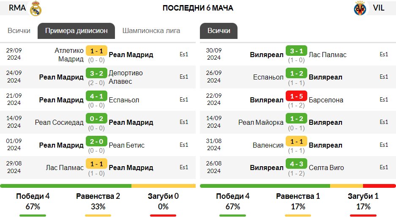This screenshot has width=396, height=217.
Task: Click the Загуби 1 stat for Villarreal
Action: click(363, 196)
